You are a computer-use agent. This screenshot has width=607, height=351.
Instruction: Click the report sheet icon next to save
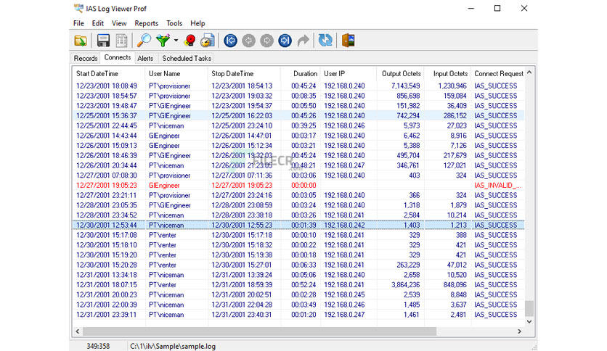[x=121, y=40]
